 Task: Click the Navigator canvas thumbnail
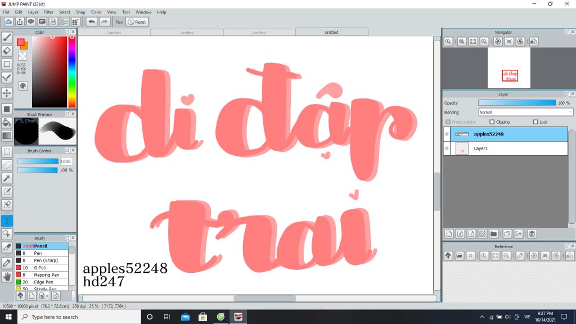pos(508,68)
